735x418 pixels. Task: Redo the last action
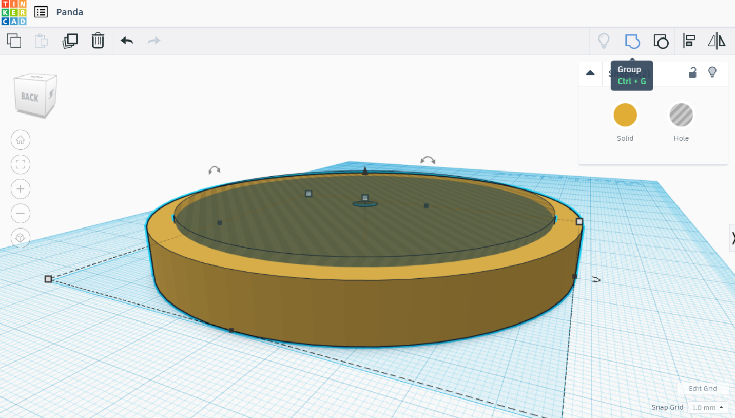click(154, 41)
